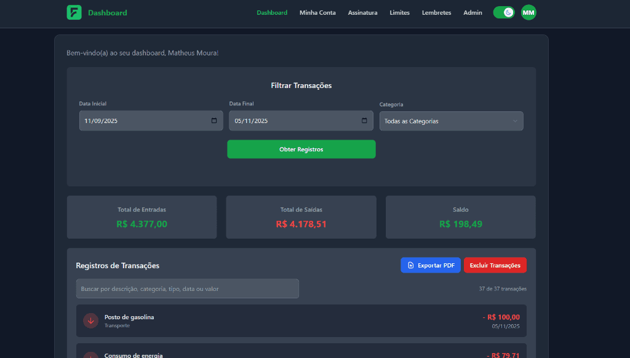Click the Obter Registros button
Image resolution: width=630 pixels, height=358 pixels.
(x=301, y=149)
